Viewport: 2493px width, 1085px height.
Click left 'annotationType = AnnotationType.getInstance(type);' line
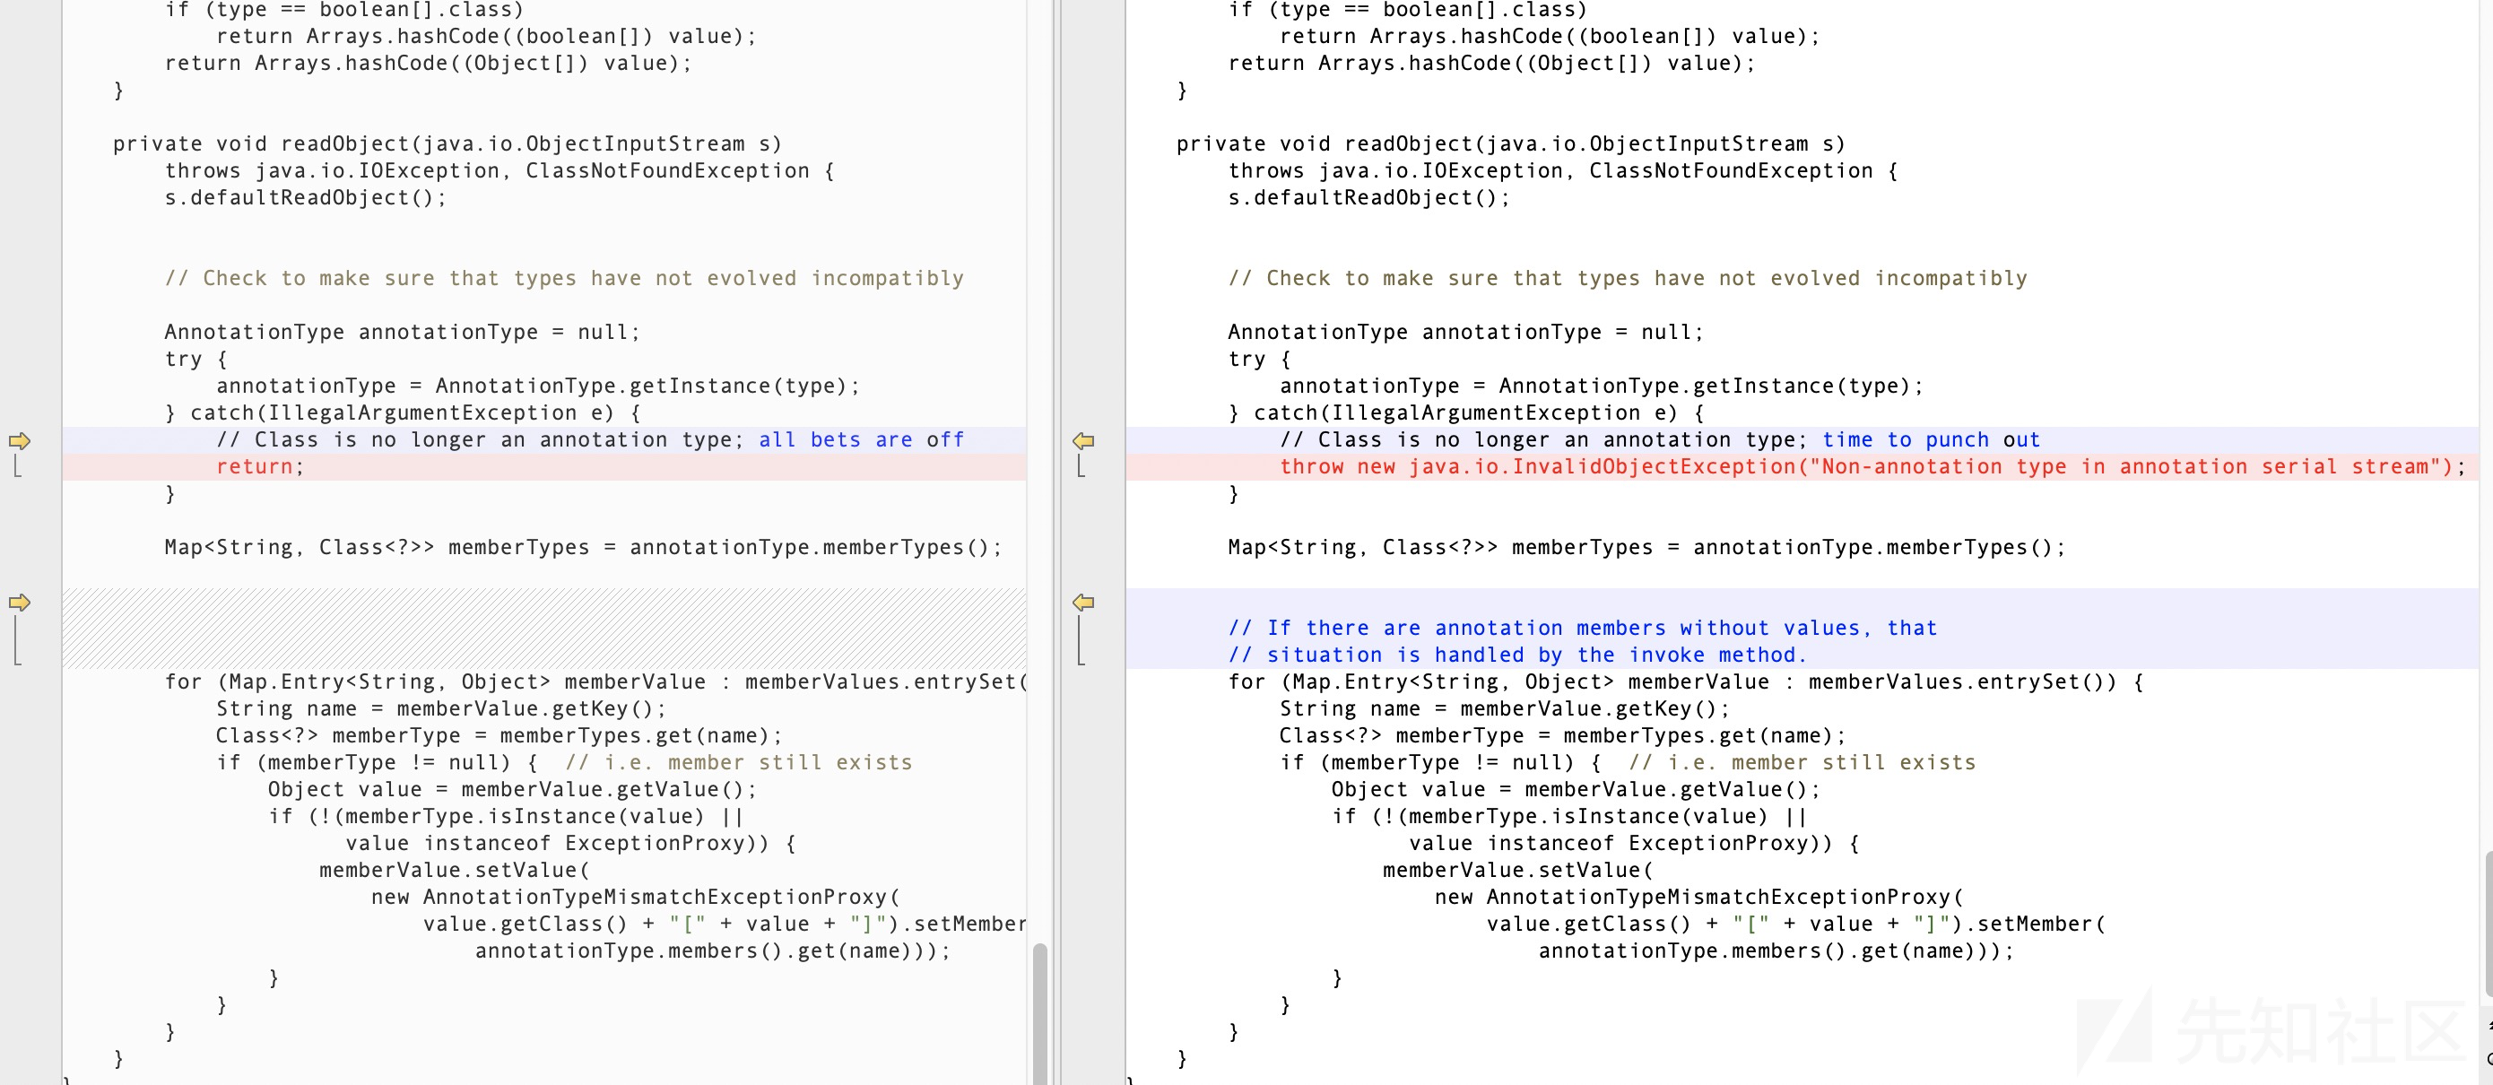click(538, 386)
